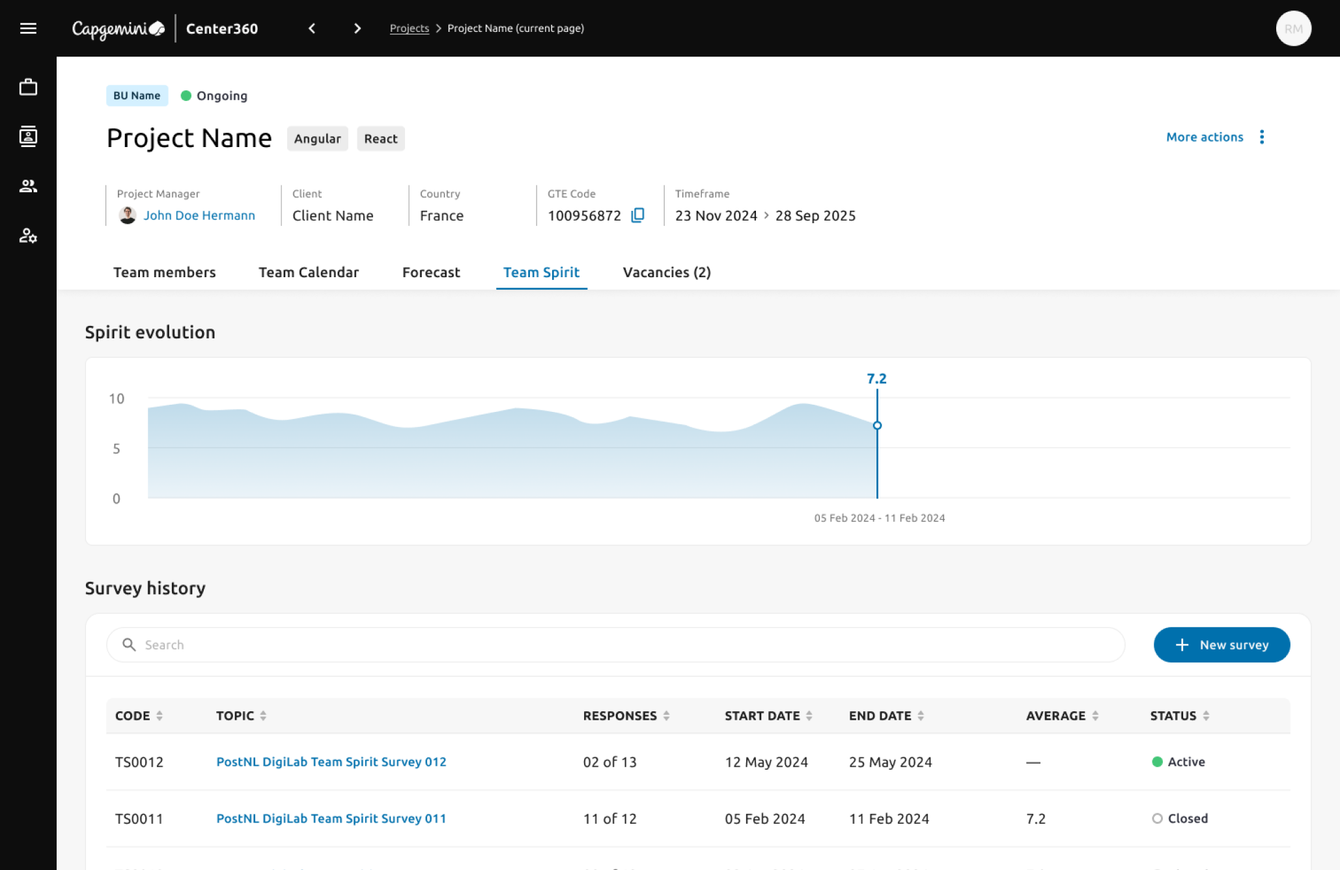This screenshot has height=870, width=1340.
Task: Open John Doe Hermann's profile link
Action: 199,215
